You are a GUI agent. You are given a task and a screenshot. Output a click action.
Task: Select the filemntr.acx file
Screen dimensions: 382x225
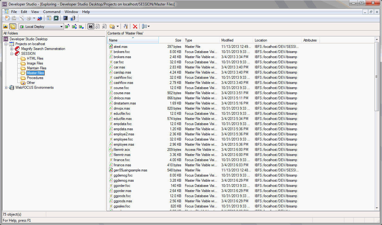pos(122,150)
